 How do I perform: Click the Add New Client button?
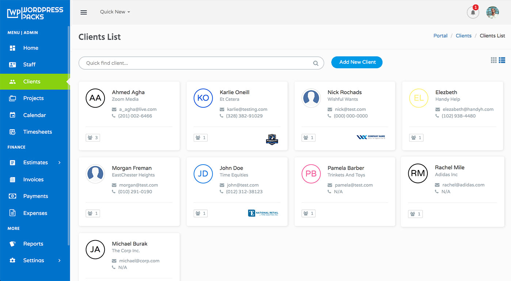(x=357, y=62)
